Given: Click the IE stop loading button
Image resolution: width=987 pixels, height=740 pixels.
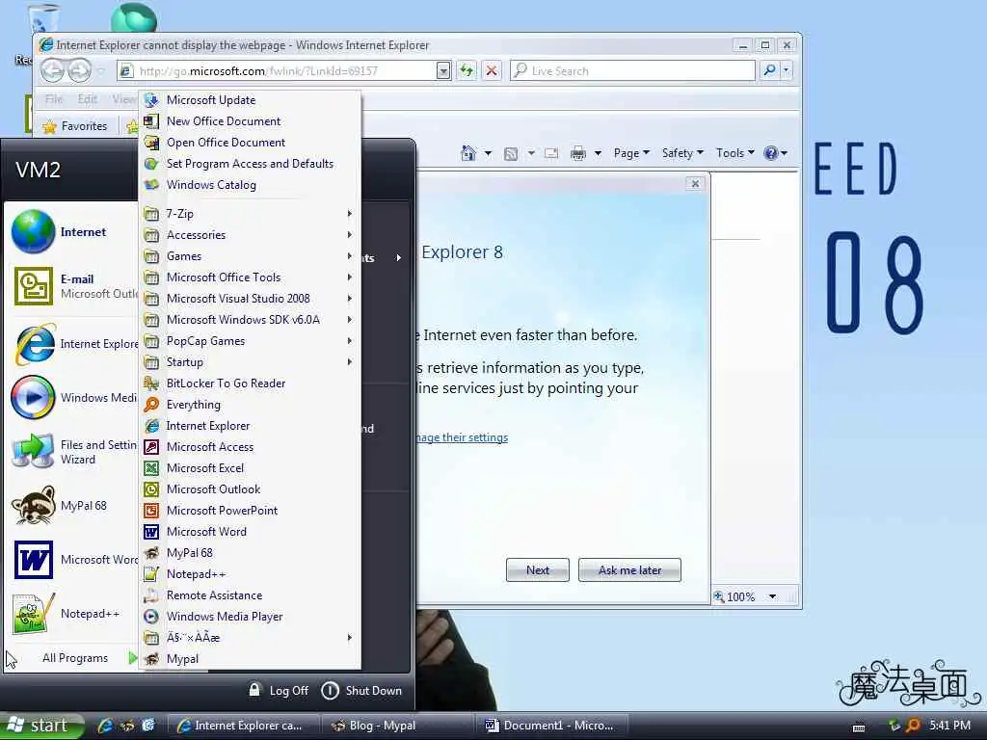Looking at the screenshot, I should [x=492, y=70].
